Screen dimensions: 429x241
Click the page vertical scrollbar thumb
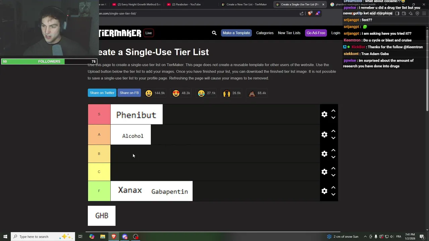pos(427,70)
